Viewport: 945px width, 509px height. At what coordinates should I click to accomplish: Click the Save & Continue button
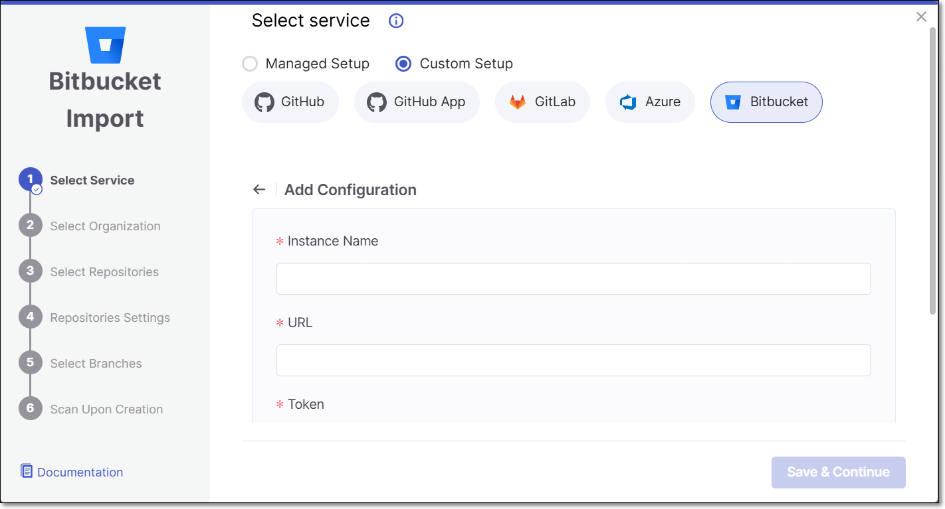pos(839,473)
